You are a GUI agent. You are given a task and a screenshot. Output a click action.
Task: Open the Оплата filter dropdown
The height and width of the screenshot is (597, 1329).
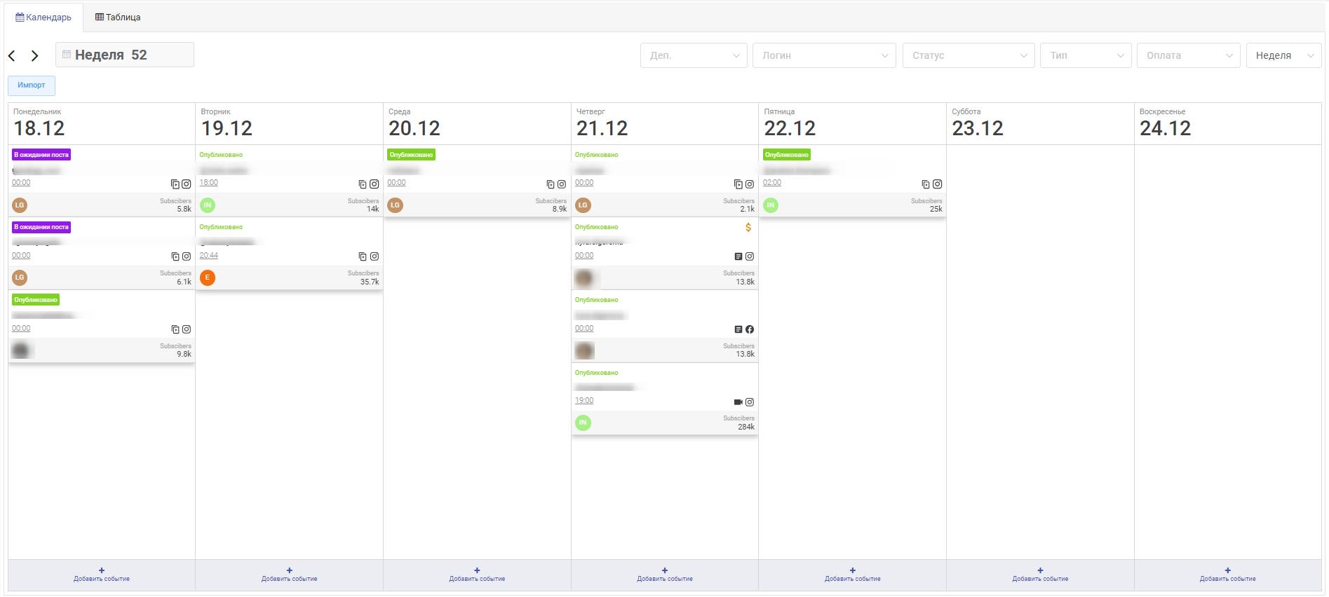click(1188, 55)
